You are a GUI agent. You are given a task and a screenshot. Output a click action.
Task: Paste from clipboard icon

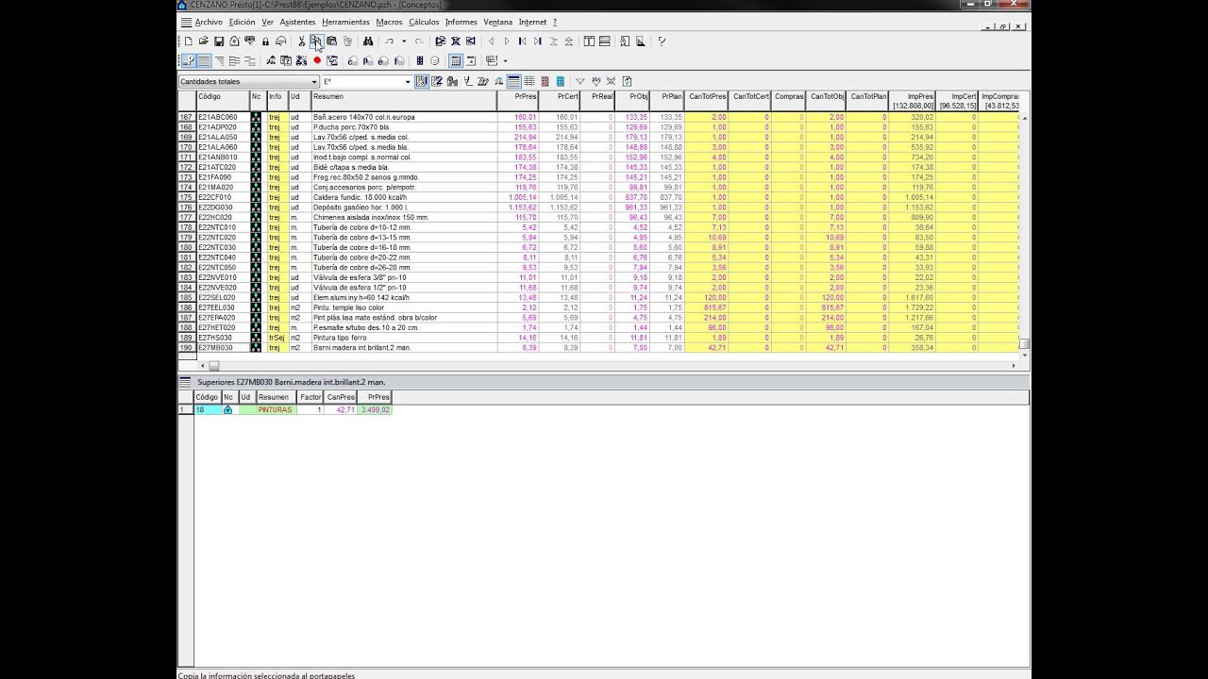(331, 41)
